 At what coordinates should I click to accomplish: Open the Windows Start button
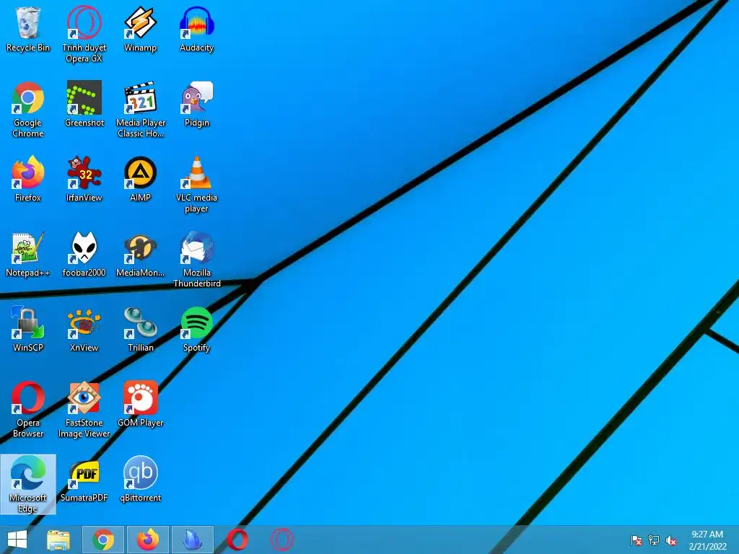click(x=17, y=540)
